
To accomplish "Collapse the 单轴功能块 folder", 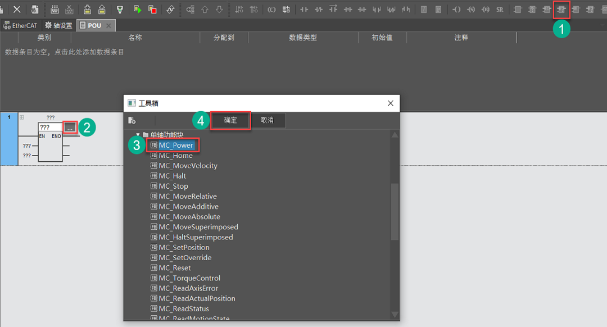I will [x=138, y=135].
